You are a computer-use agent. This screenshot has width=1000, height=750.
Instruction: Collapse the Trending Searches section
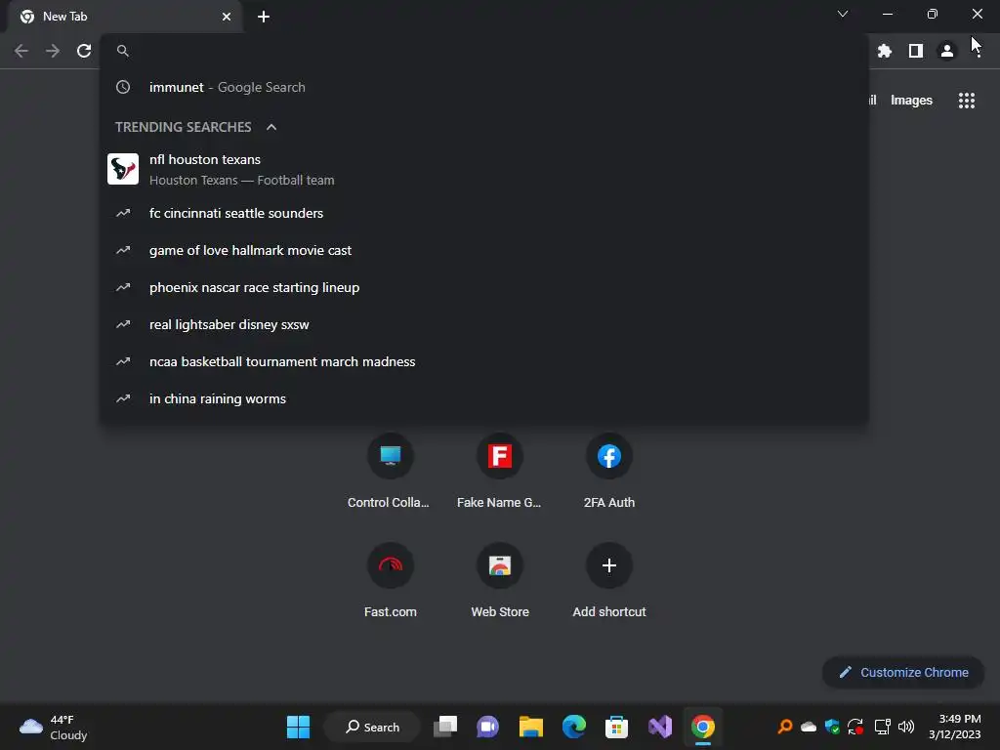[x=271, y=127]
